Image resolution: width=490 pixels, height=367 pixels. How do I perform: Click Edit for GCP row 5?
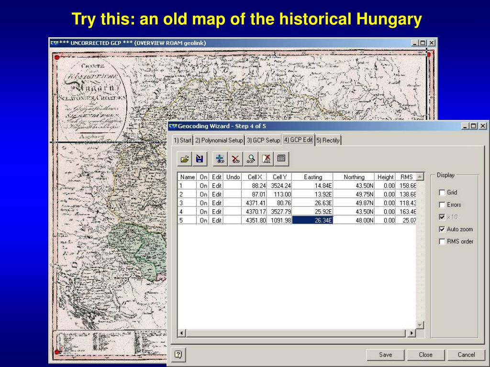[x=216, y=220]
